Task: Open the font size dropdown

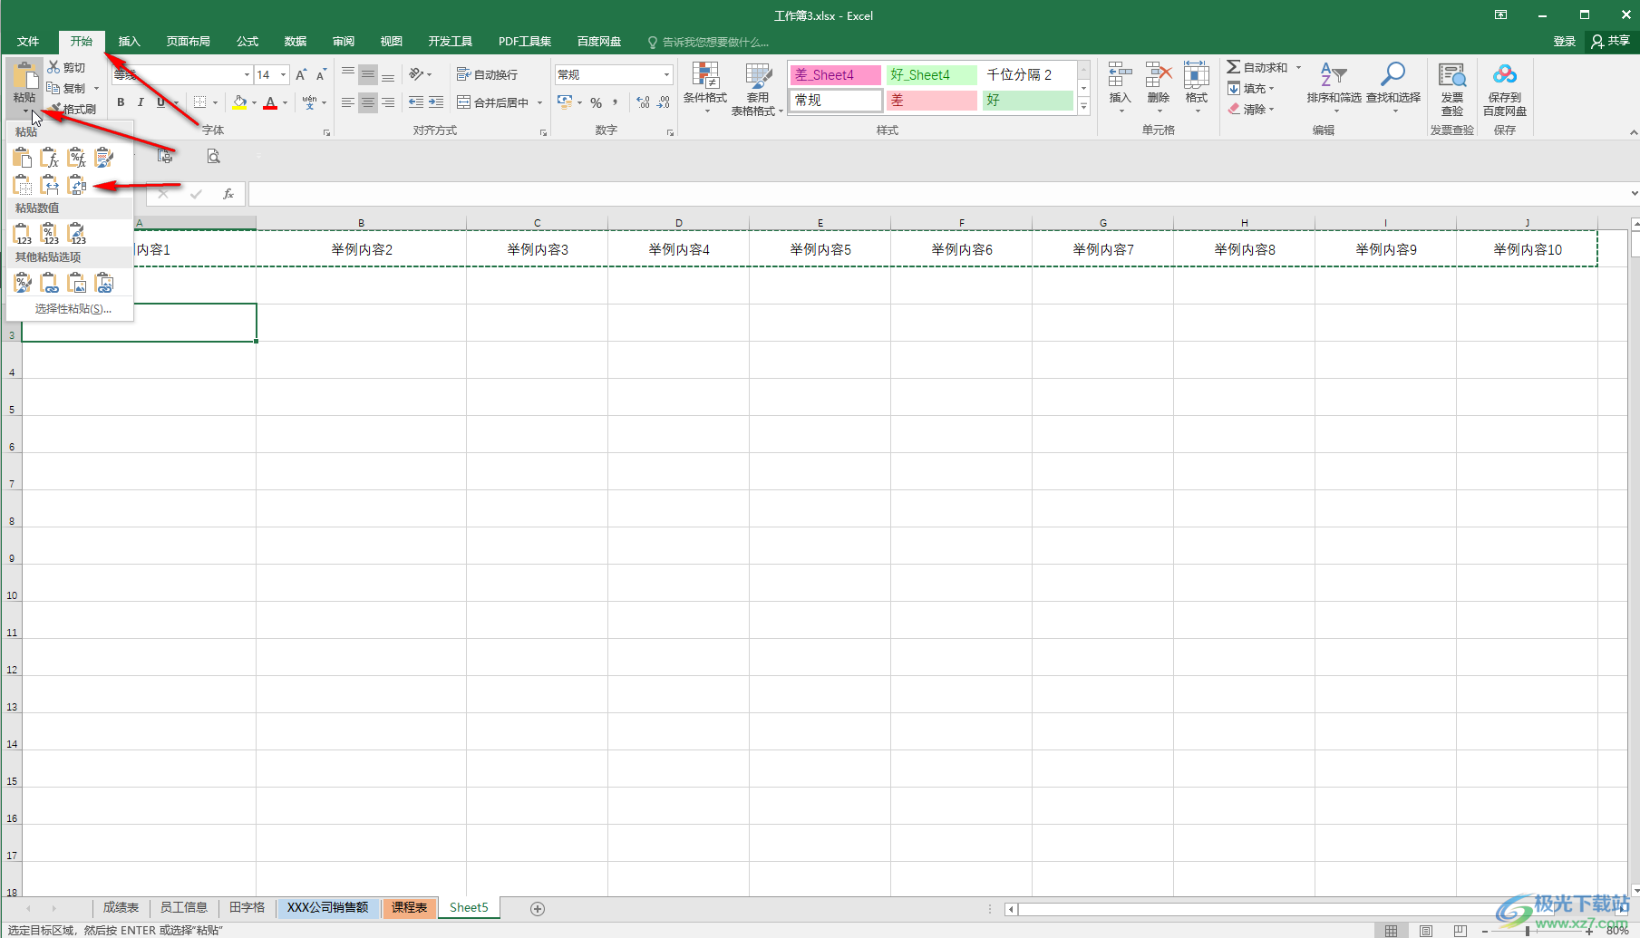Action: [284, 74]
